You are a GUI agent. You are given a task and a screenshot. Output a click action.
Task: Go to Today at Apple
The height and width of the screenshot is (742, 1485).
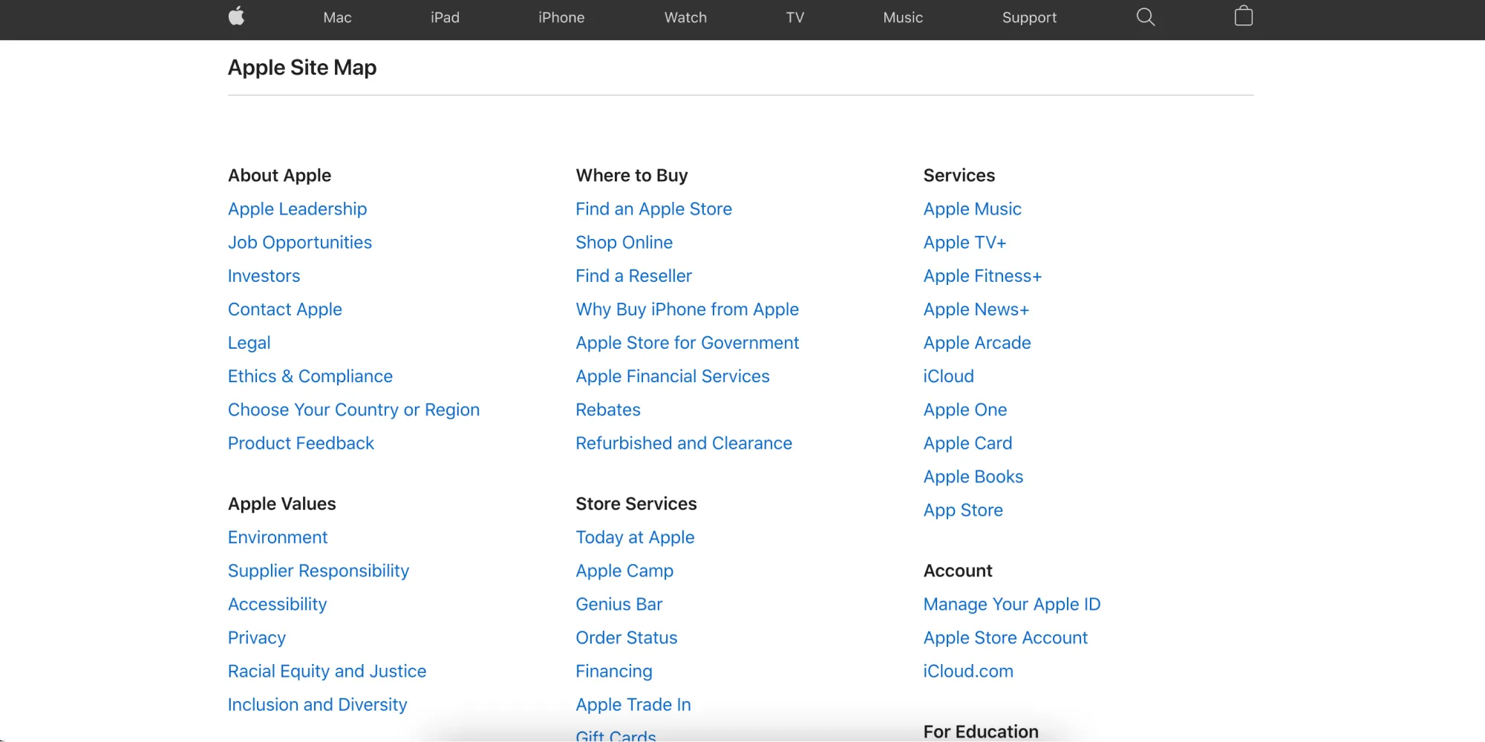point(635,537)
